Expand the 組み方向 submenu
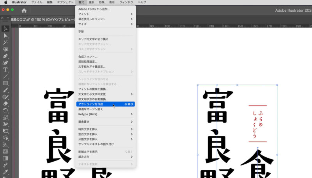The image size is (312, 178). point(105,157)
